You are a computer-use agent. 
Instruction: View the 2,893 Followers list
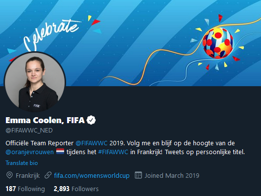click(x=76, y=189)
